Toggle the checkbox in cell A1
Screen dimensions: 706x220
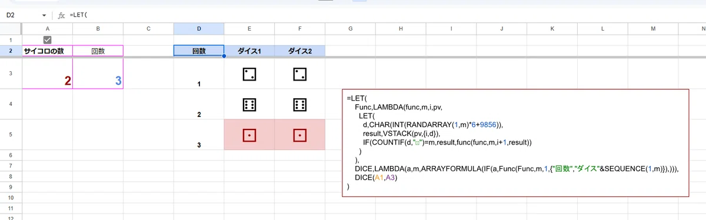click(48, 39)
